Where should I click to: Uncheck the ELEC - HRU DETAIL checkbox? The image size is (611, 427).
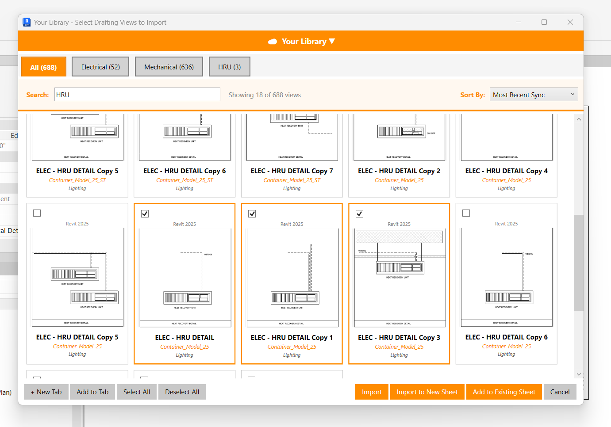coord(145,214)
